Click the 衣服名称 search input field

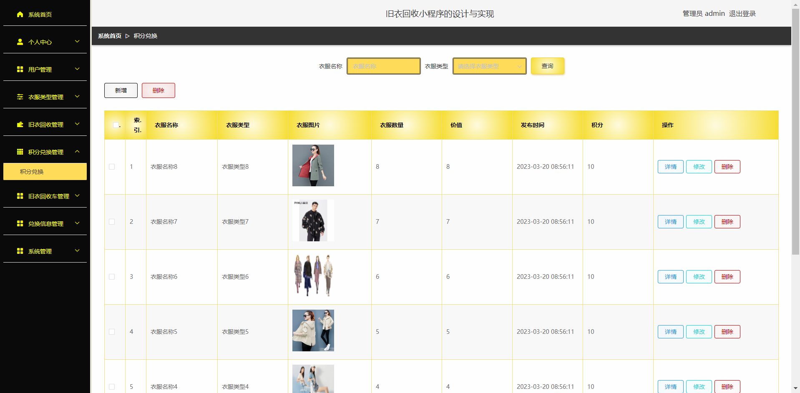click(x=384, y=66)
